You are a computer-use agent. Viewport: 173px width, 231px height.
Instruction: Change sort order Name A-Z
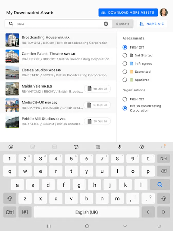point(152,24)
